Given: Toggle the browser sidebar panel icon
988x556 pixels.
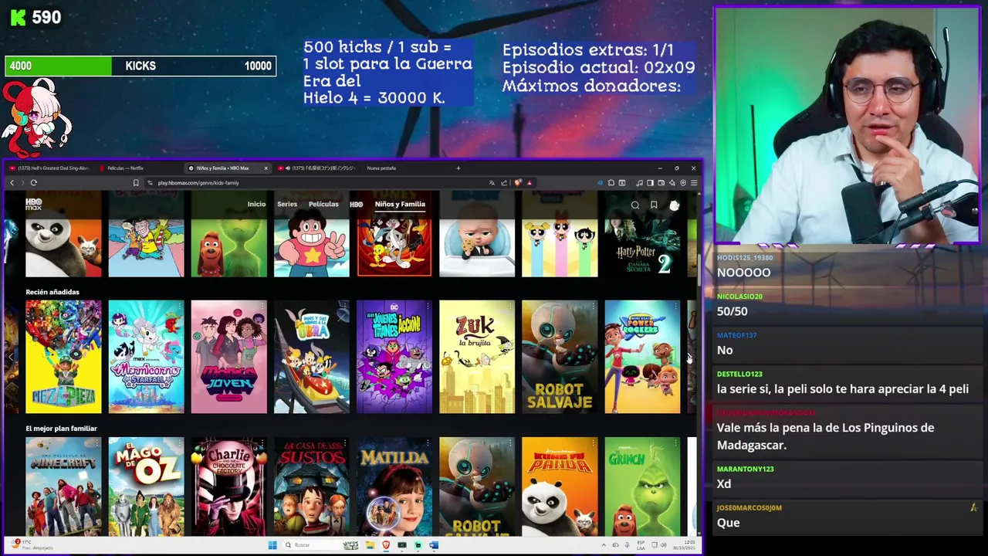Looking at the screenshot, I should point(650,183).
